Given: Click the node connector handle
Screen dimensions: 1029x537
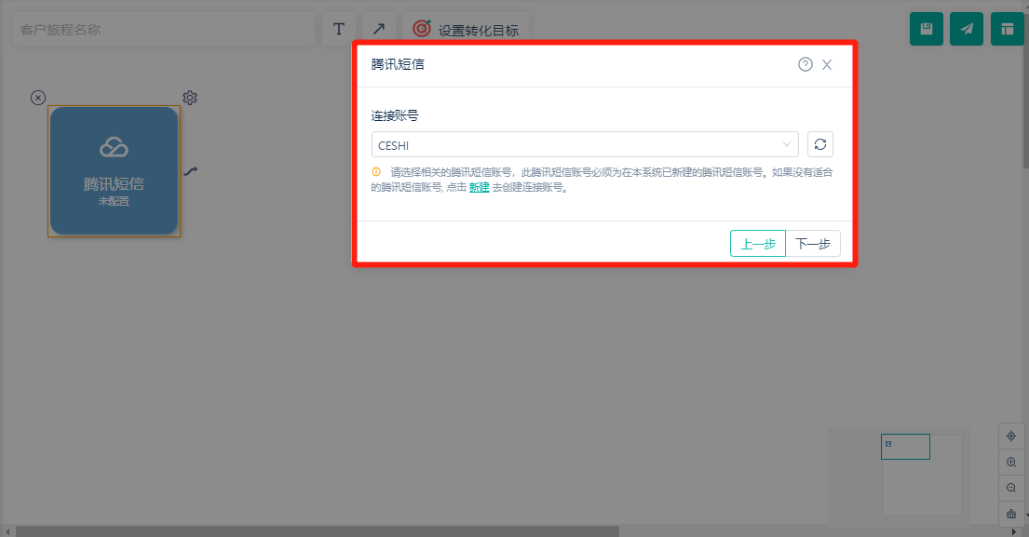Looking at the screenshot, I should tap(190, 171).
